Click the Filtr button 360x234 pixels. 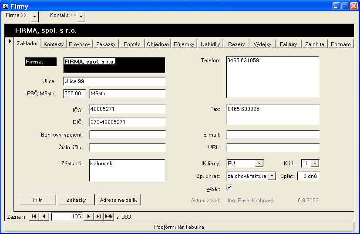tap(38, 200)
